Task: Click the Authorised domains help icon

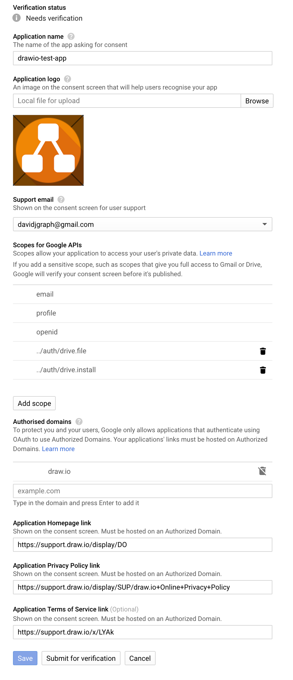Action: (x=79, y=422)
